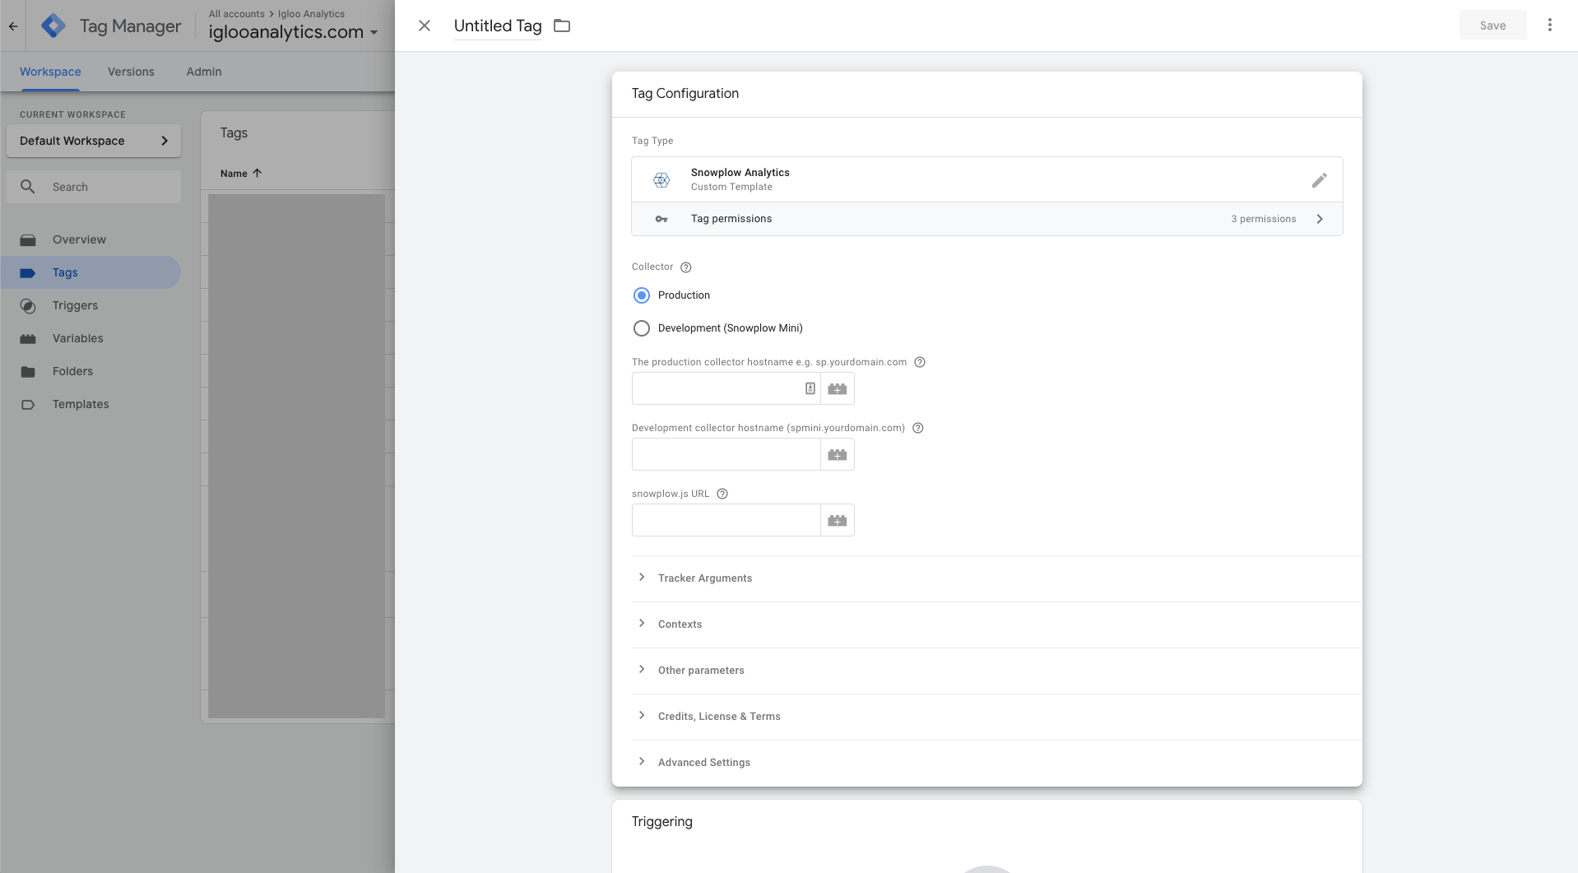Click the key icon beside Tag permissions

661,219
